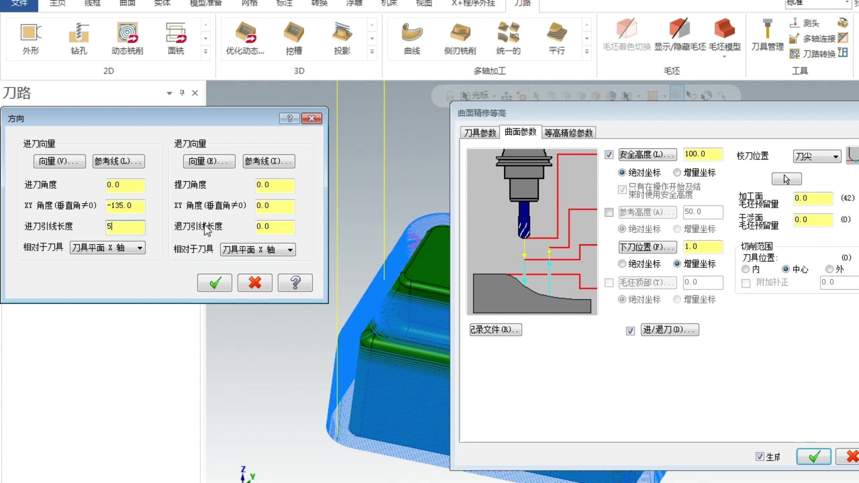
Task: Select 增量坐标 radio under 安全高度
Action: pos(677,173)
